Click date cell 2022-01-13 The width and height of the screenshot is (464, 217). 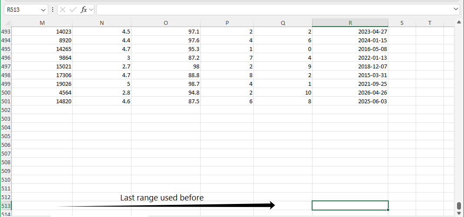[350, 58]
